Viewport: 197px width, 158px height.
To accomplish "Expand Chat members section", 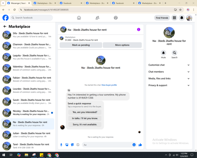I will point(169,72).
